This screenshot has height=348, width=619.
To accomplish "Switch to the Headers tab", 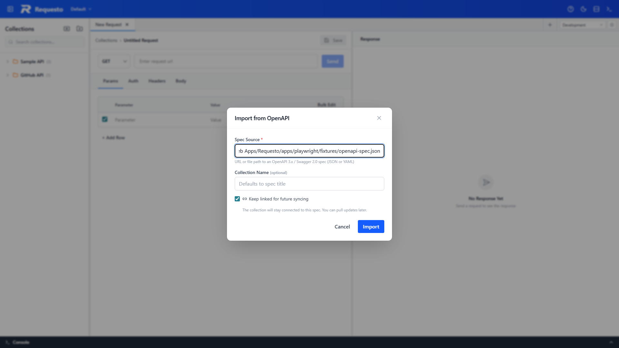I will (157, 81).
